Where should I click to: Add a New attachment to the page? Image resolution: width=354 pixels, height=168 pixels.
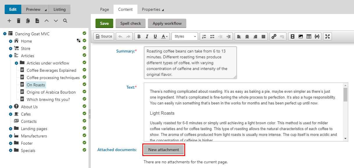(x=164, y=150)
